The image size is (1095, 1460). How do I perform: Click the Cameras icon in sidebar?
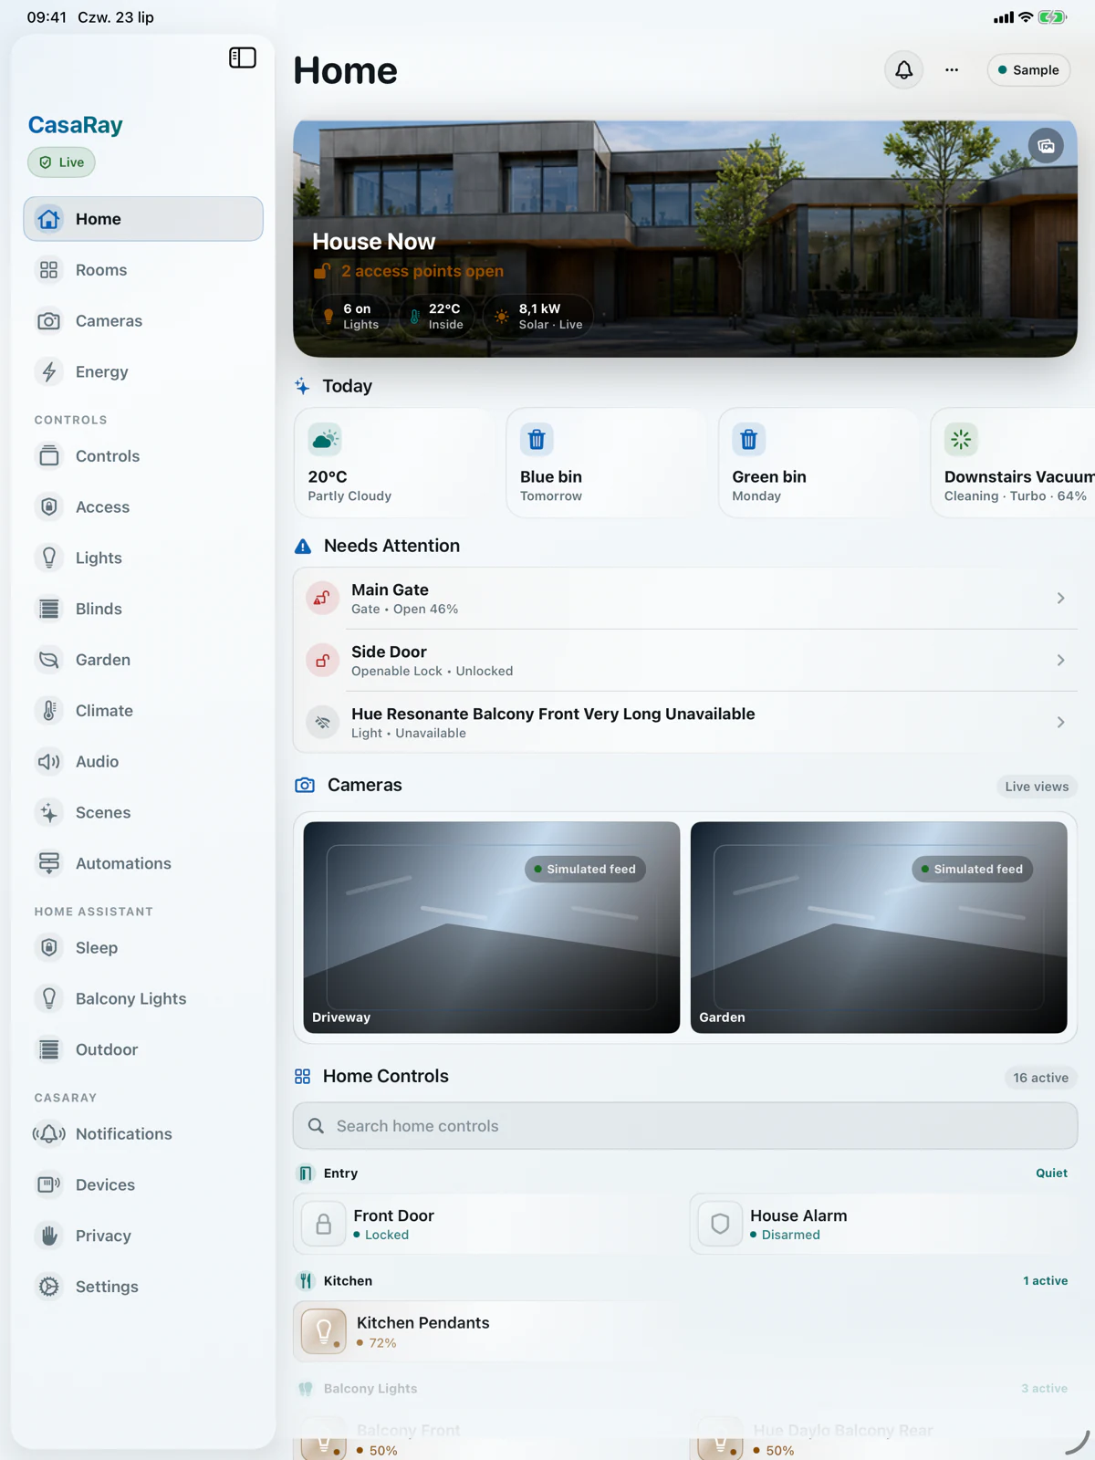coord(49,321)
